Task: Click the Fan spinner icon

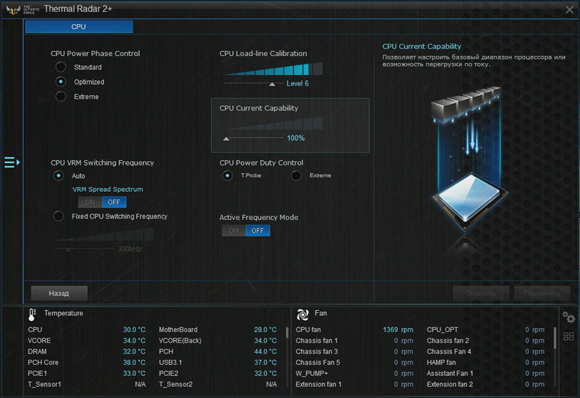Action: pyautogui.click(x=303, y=315)
